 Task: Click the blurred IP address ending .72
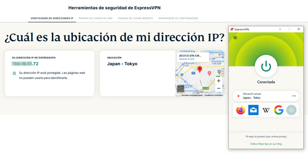click(x=25, y=64)
